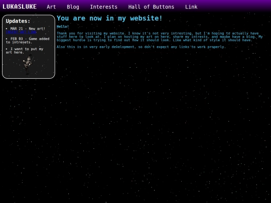
Task: Click the "FEB 03 - Game added" entry
Action: point(28,41)
